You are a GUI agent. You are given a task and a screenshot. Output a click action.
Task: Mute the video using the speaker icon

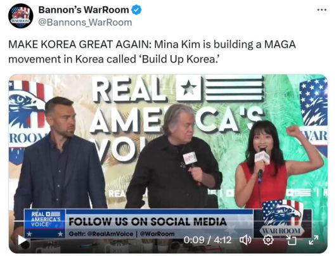point(245,240)
